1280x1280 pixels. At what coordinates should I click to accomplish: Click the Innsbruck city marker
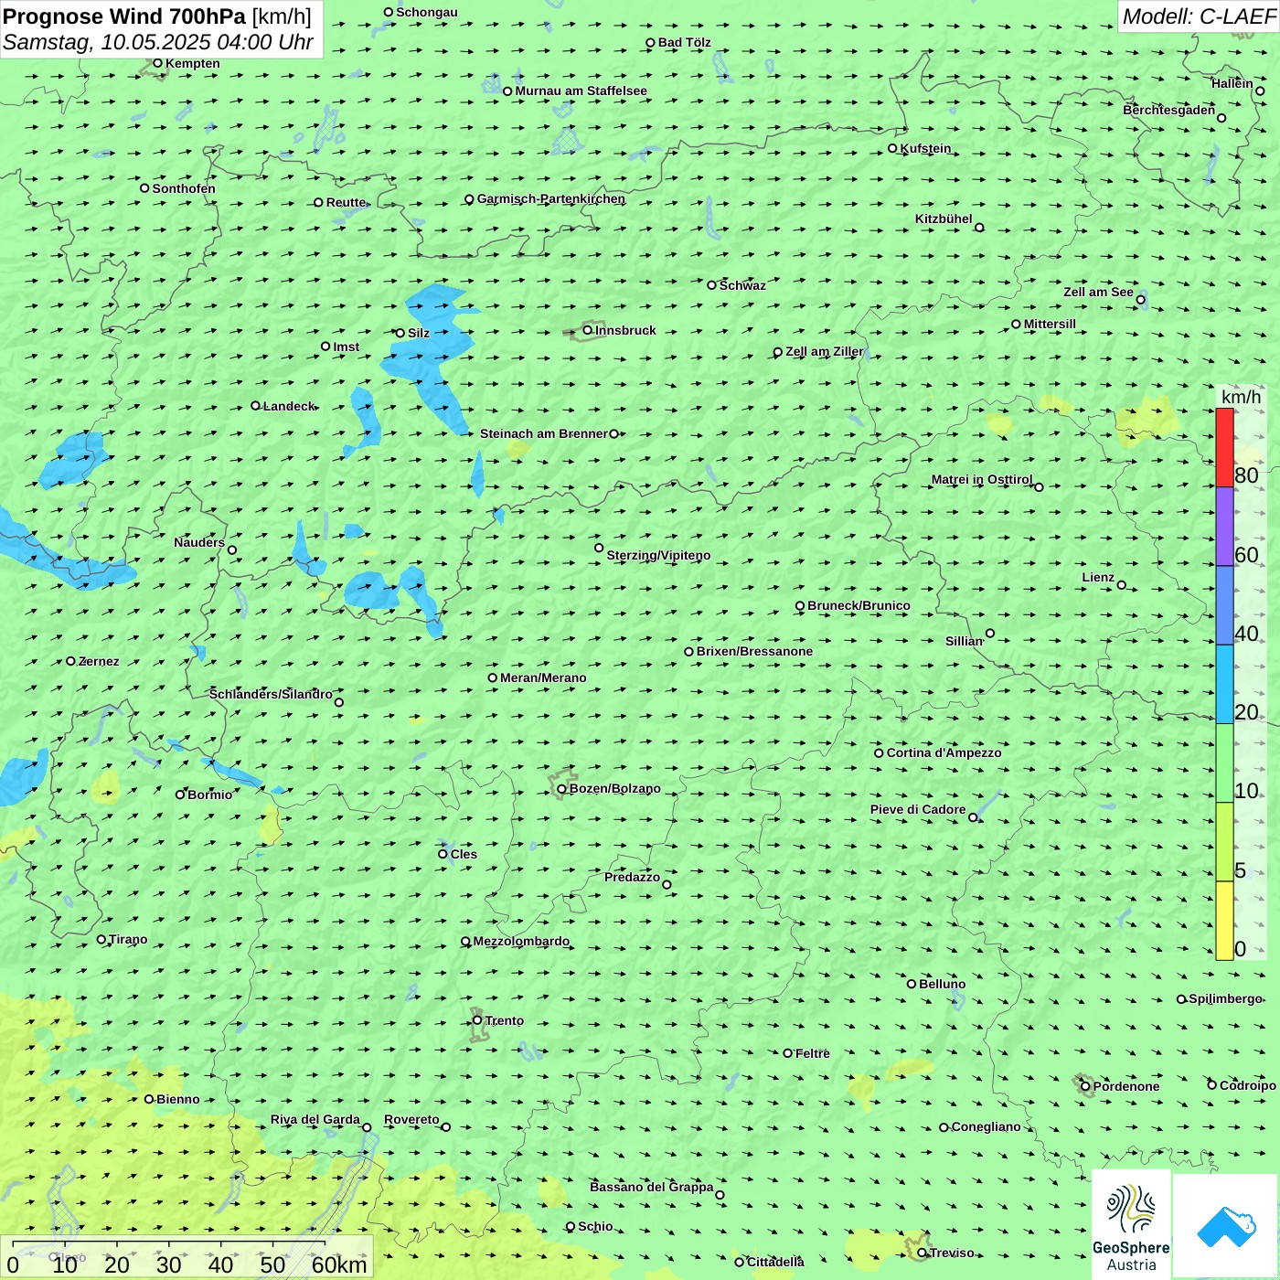pos(588,330)
